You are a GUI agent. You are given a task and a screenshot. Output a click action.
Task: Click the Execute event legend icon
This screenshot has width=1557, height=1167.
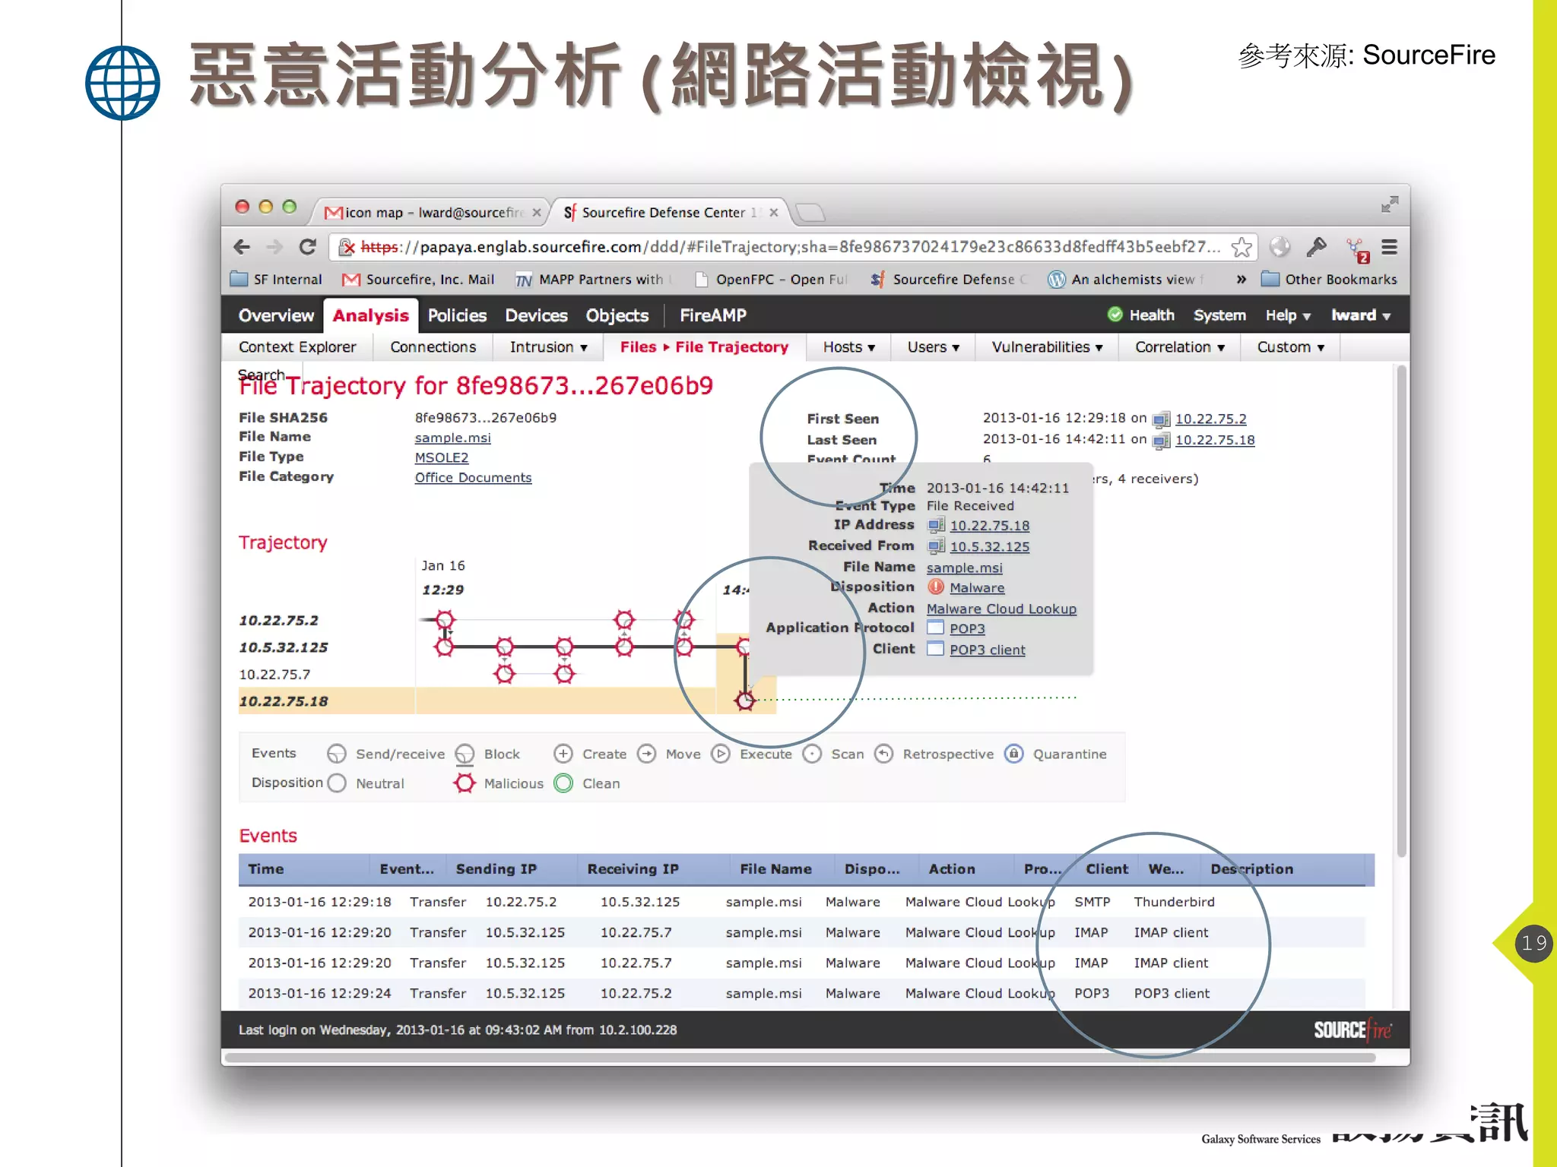pos(720,754)
